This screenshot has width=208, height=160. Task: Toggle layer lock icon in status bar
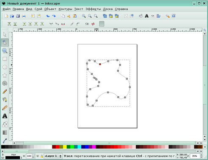(41, 156)
